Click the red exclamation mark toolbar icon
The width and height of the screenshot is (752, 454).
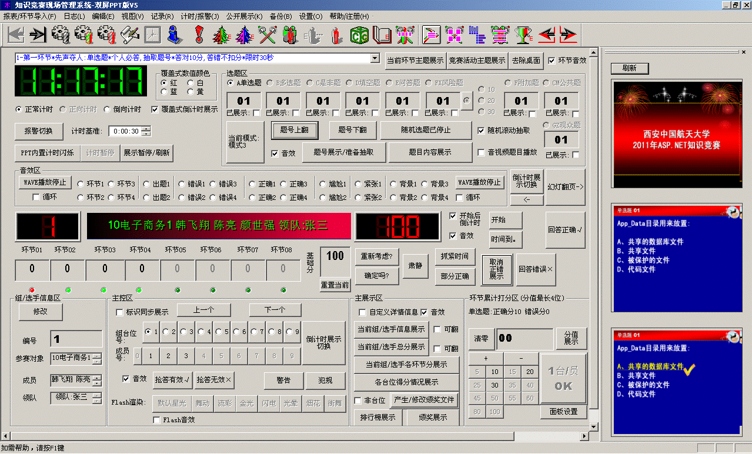199,35
